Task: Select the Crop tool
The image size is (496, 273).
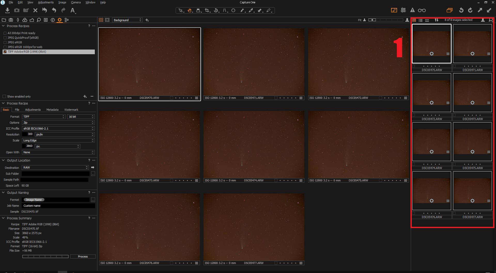Action: coord(207,10)
